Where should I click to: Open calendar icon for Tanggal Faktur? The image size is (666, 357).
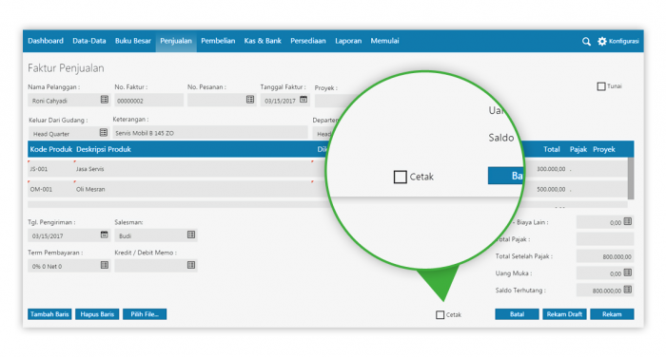[304, 100]
